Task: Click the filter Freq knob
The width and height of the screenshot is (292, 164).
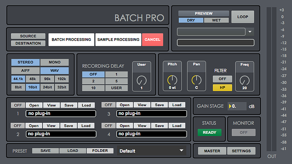Action: coord(244,80)
